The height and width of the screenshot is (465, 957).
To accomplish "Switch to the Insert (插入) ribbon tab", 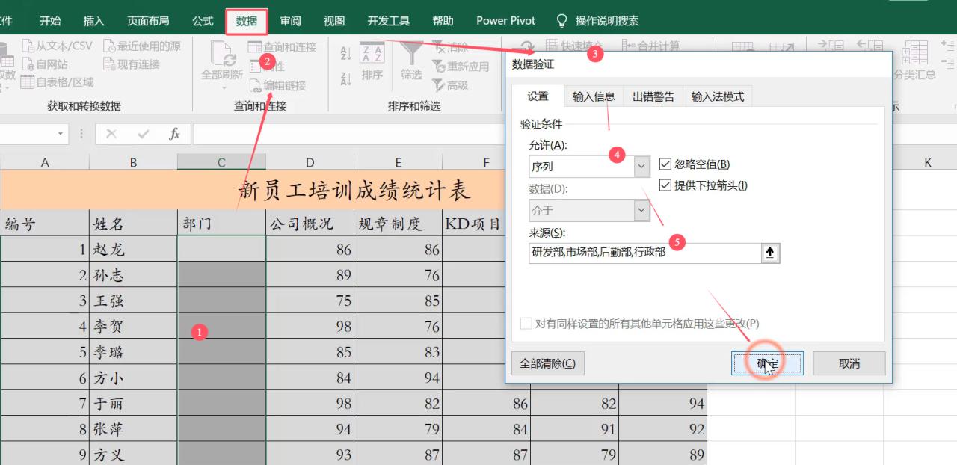I will tap(94, 21).
